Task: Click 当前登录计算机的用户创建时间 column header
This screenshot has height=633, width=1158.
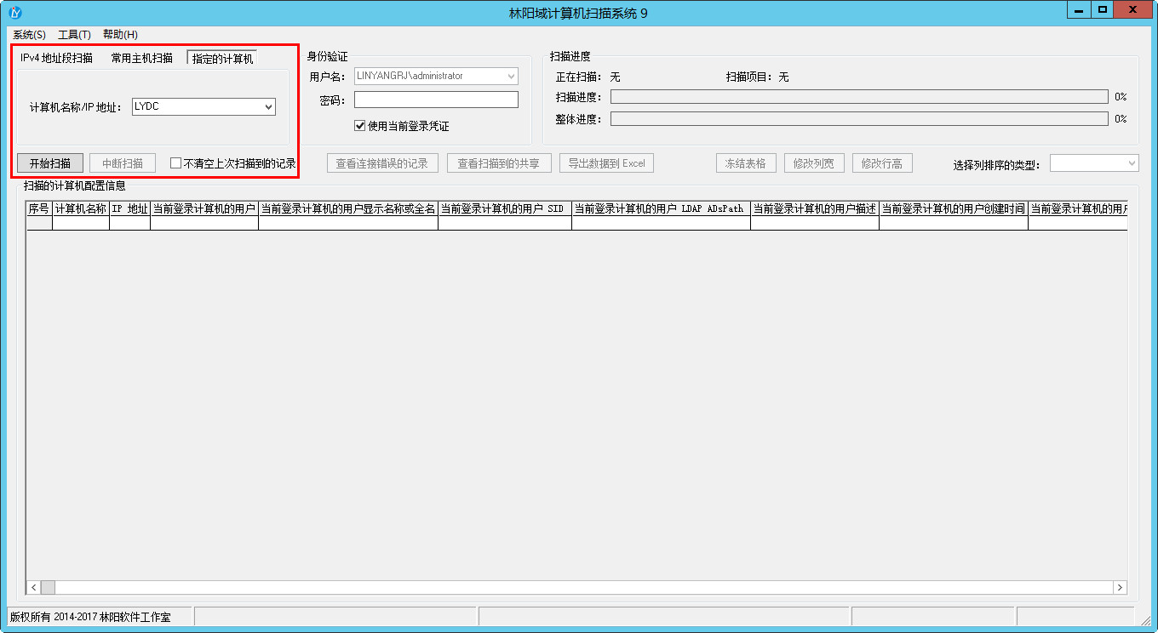Action: point(954,208)
